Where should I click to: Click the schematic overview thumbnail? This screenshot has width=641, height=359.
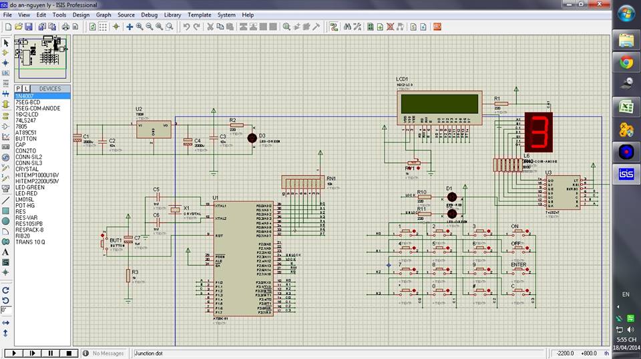point(41,58)
